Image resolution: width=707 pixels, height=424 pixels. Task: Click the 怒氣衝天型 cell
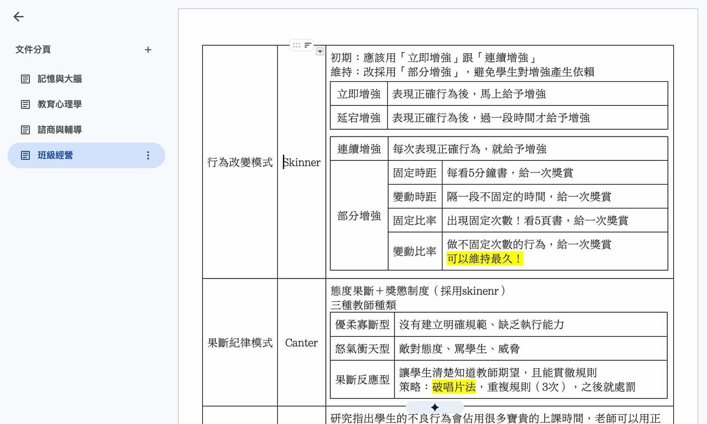click(x=362, y=349)
